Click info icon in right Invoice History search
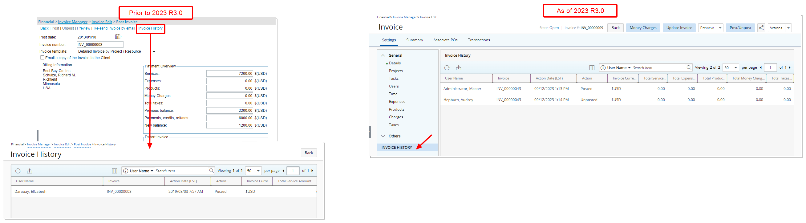Image resolution: width=806 pixels, height=223 pixels. coord(603,67)
